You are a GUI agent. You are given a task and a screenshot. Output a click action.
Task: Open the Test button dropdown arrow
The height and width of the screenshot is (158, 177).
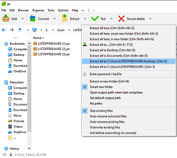pyautogui.click(x=111, y=18)
